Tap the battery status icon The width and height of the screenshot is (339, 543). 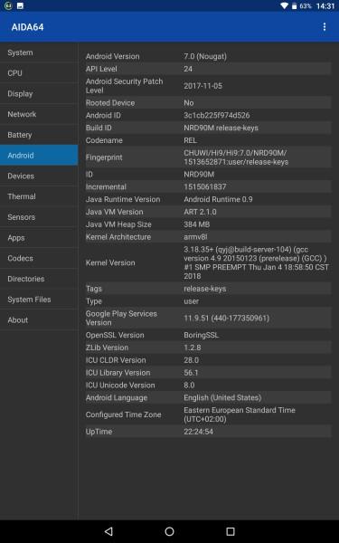click(294, 6)
